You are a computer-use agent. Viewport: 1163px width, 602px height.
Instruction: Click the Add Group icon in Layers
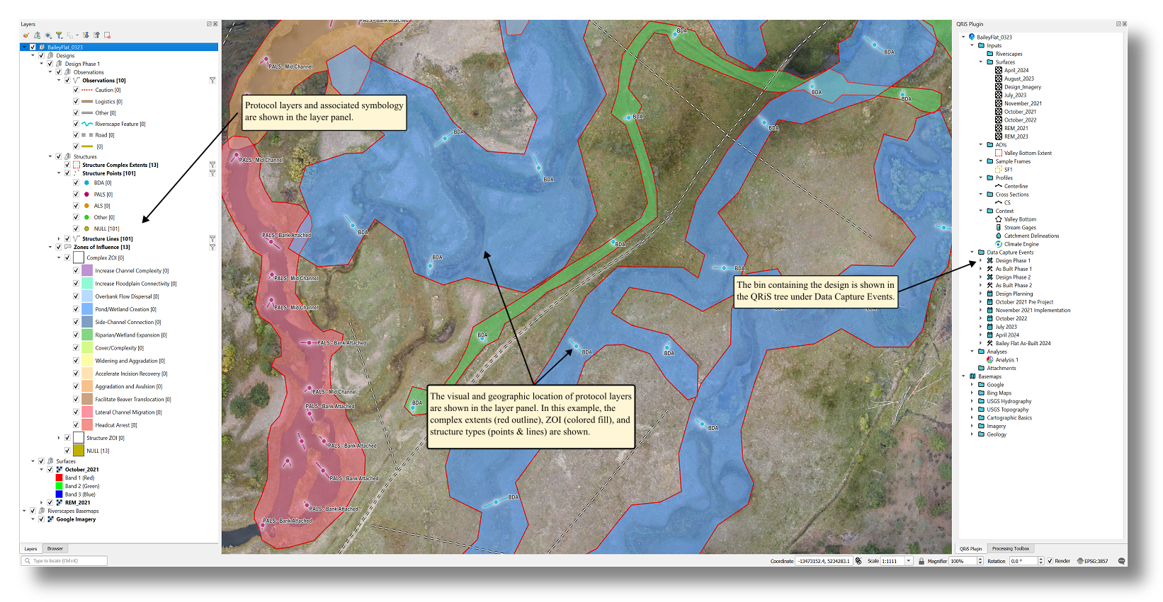coord(37,35)
